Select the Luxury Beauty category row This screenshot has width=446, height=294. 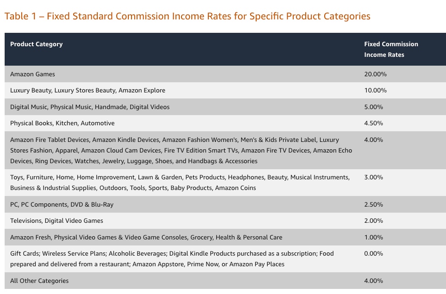pyautogui.click(x=88, y=90)
